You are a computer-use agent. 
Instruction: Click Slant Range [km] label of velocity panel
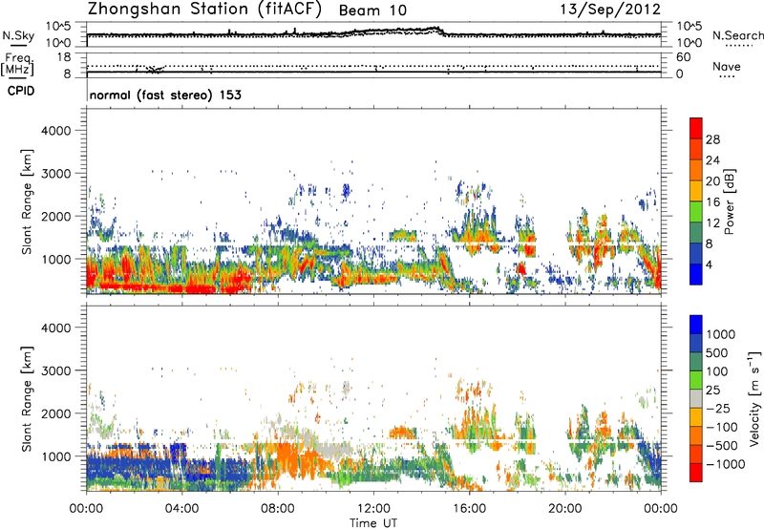point(27,398)
